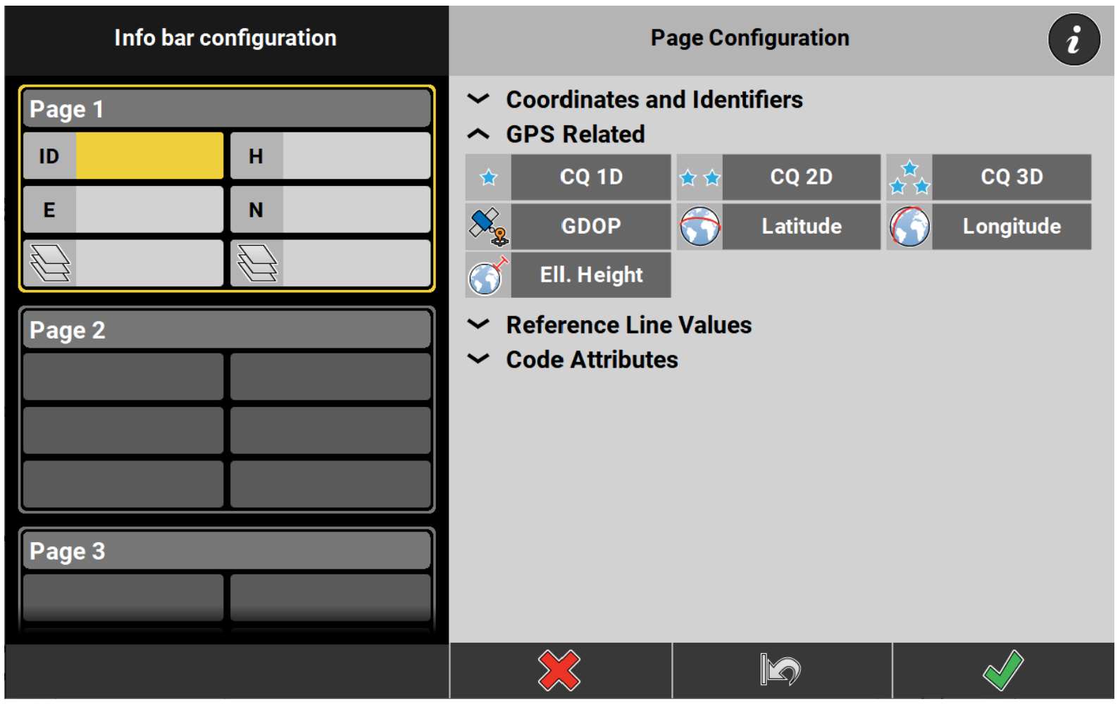Select the yellow highlighted ID field
The width and height of the screenshot is (1120, 704).
[x=149, y=156]
